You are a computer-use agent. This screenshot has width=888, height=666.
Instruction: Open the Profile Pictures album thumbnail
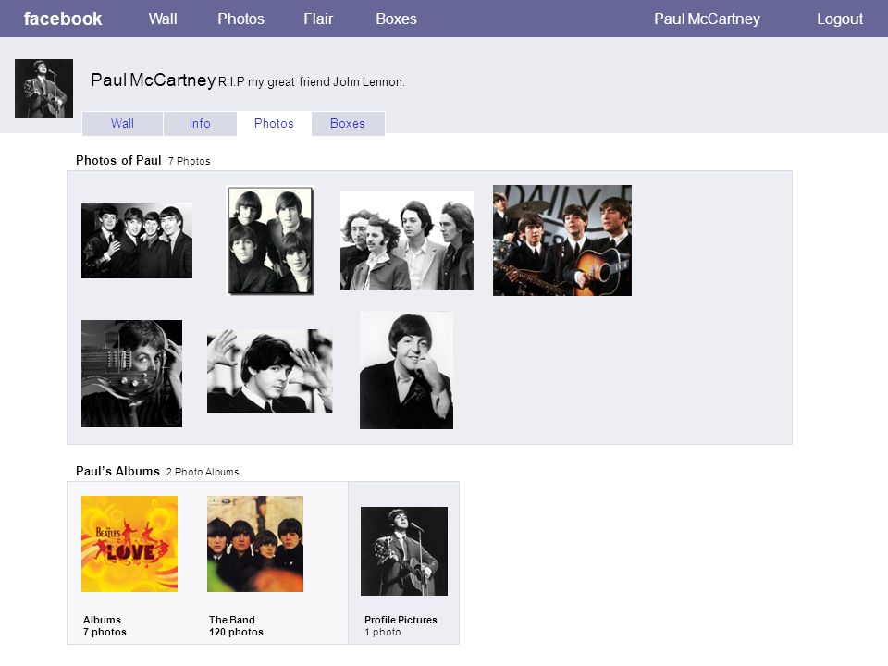coord(404,551)
